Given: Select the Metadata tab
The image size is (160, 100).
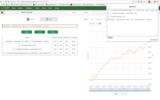Looking at the screenshot, I should pyautogui.click(x=99, y=19).
